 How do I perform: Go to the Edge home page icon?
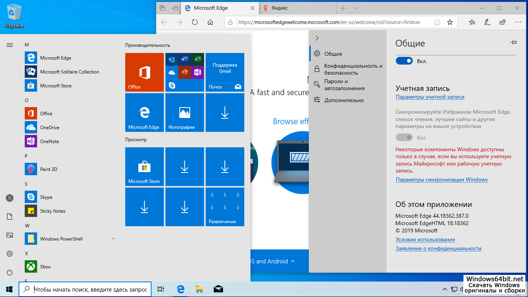pos(210,22)
